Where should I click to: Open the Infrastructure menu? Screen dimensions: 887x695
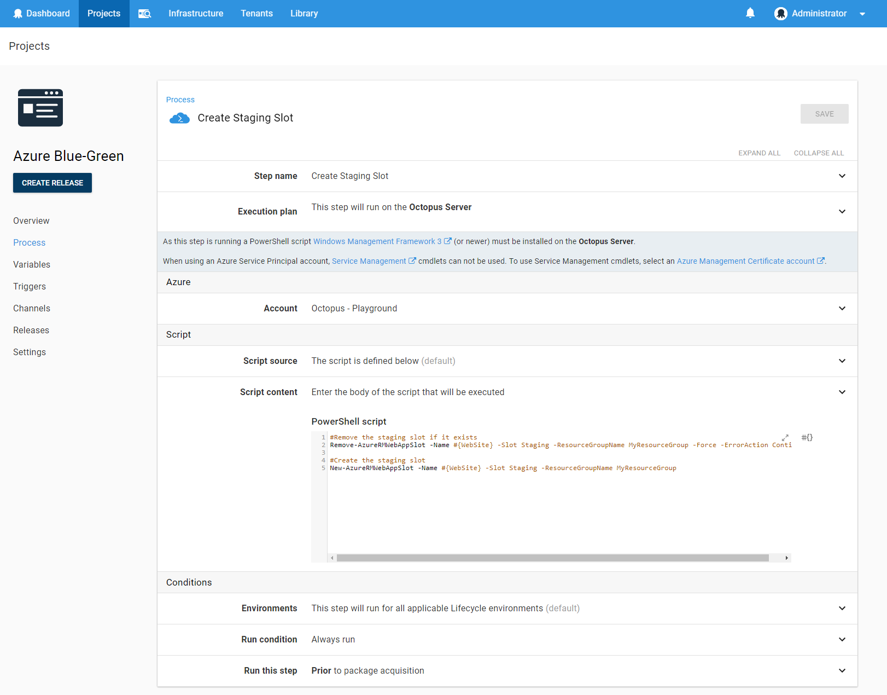coord(196,14)
